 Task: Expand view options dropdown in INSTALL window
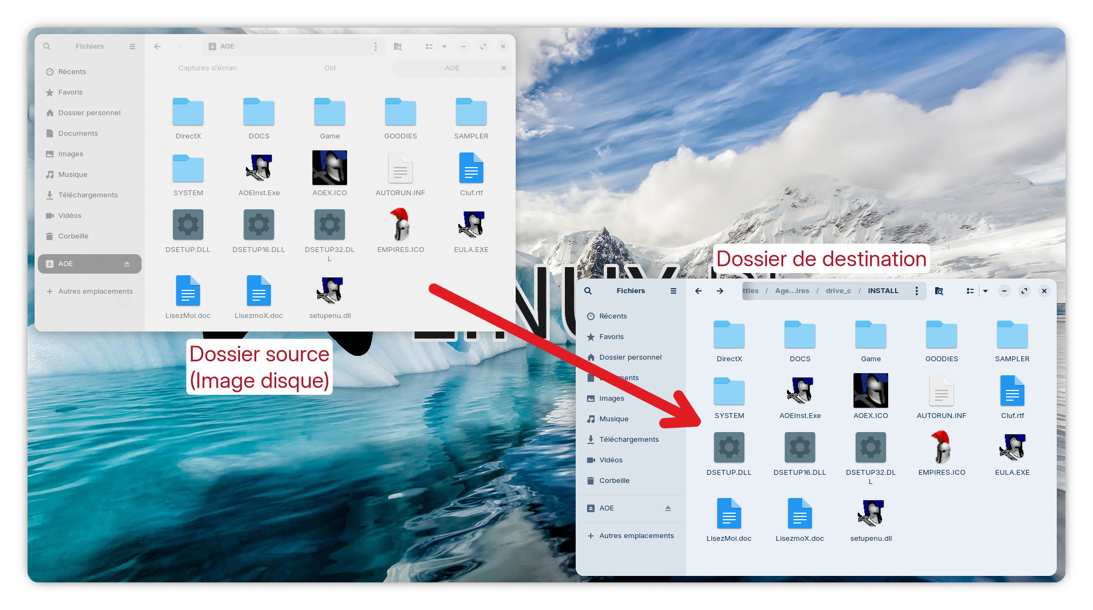(x=985, y=291)
